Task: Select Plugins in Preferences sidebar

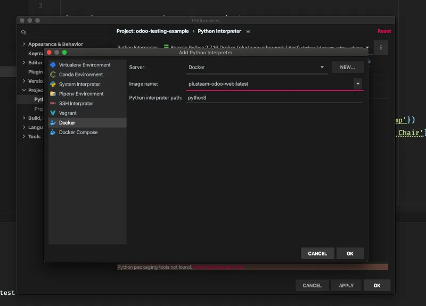Action: [36, 72]
